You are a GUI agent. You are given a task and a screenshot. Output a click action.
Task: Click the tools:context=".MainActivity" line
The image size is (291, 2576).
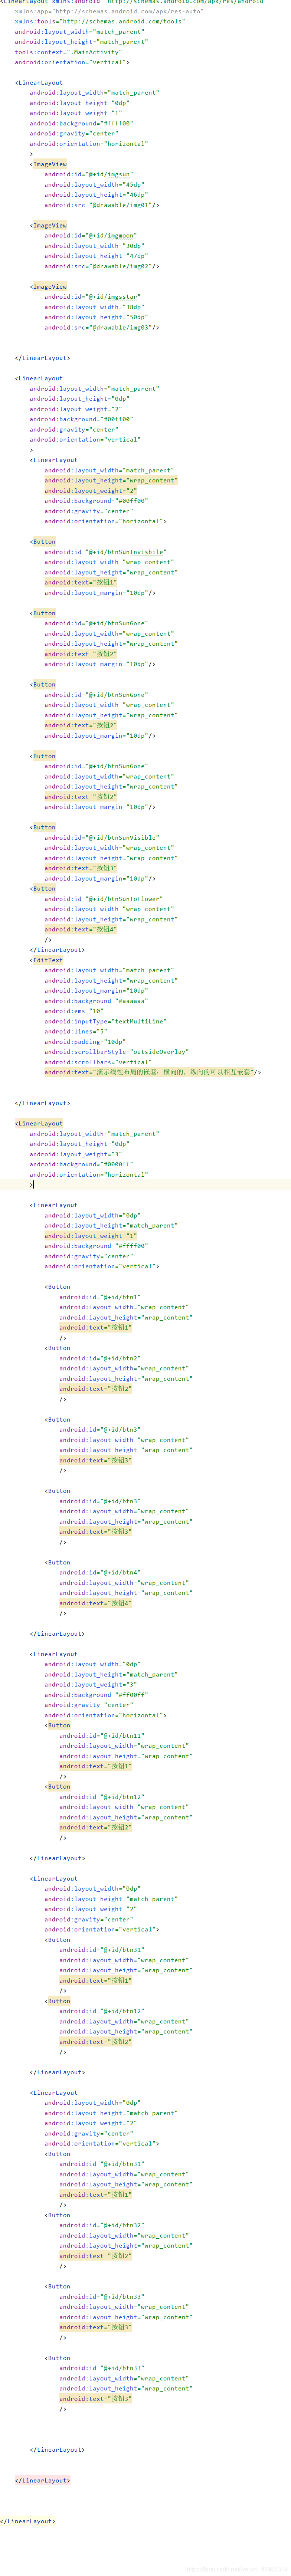click(x=68, y=52)
